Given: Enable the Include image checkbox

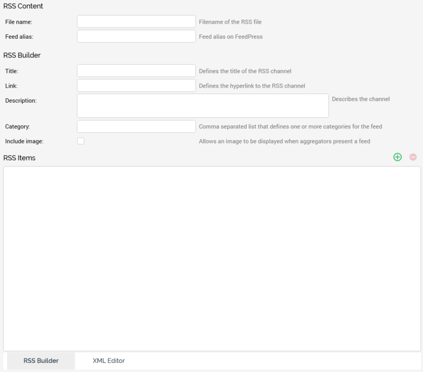Looking at the screenshot, I should point(81,141).
